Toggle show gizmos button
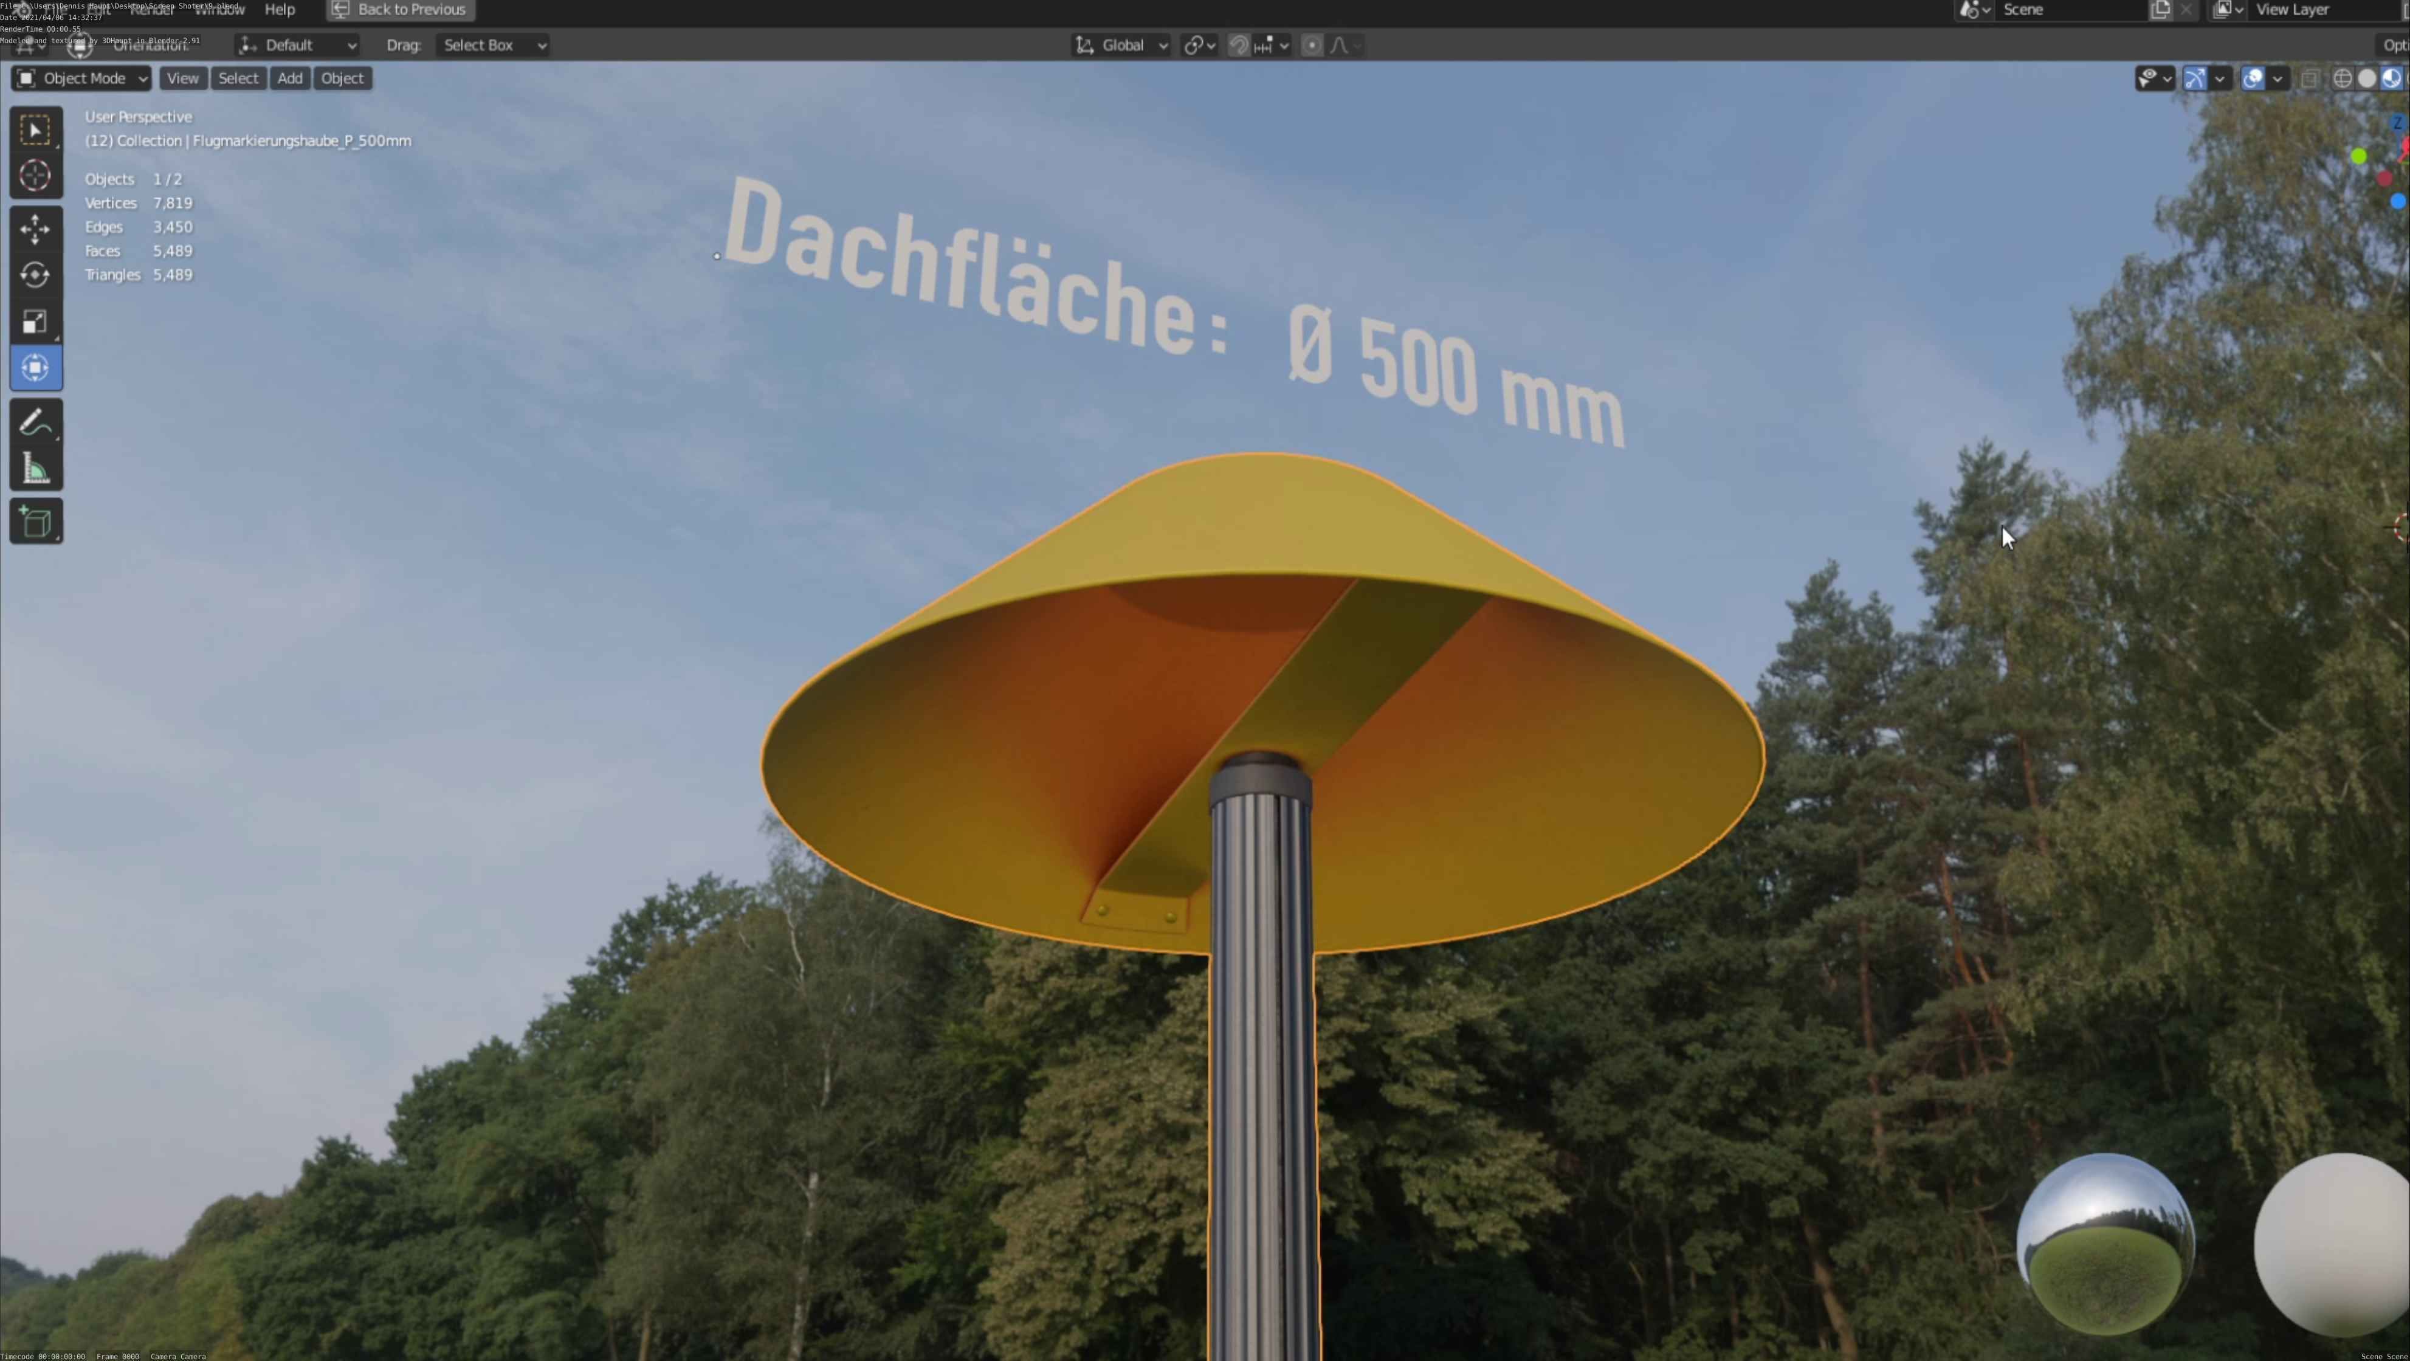This screenshot has height=1361, width=2410. click(x=2195, y=78)
